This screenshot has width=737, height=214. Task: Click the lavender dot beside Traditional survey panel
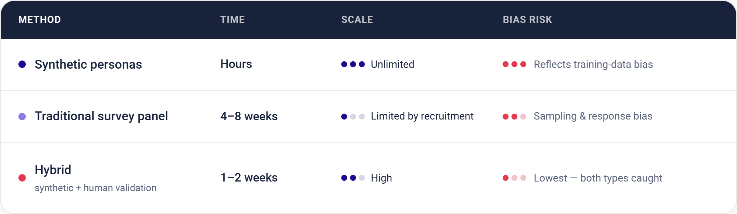tap(22, 117)
